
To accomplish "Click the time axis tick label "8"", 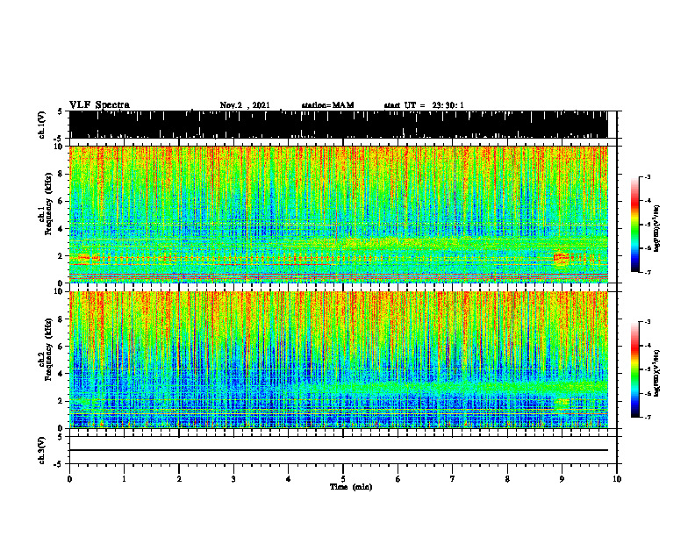I will pyautogui.click(x=507, y=479).
